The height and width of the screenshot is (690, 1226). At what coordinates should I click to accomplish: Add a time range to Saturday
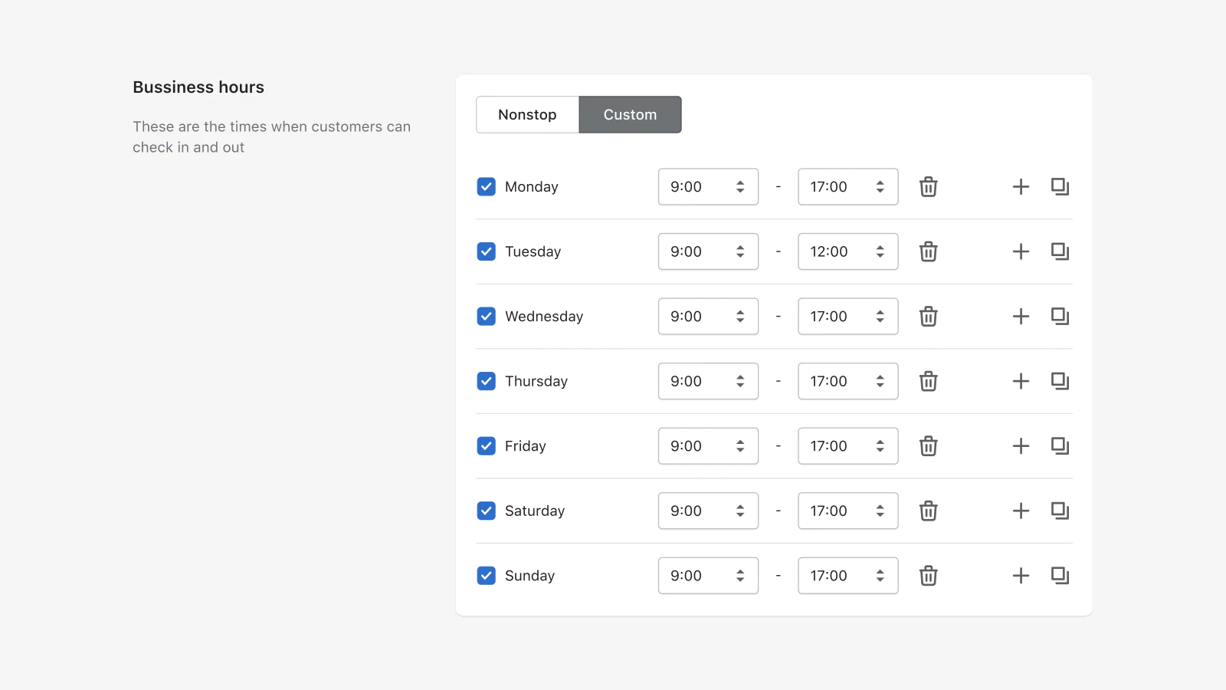click(x=1021, y=511)
